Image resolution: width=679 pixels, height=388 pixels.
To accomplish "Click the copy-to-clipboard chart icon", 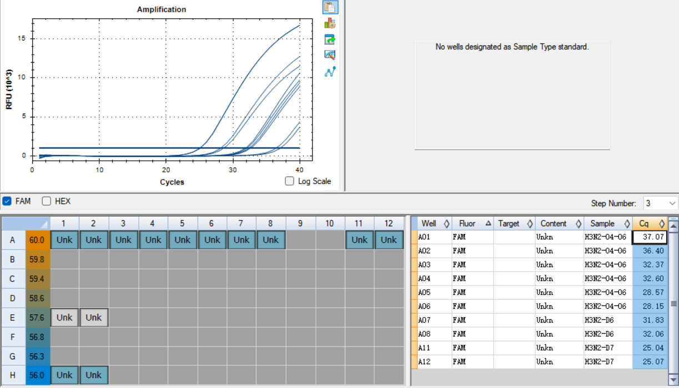I will coord(330,7).
